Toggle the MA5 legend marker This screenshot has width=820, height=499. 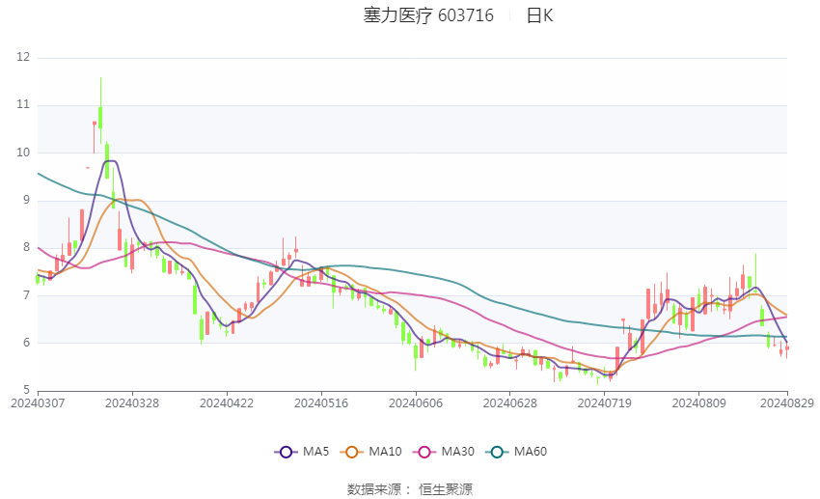click(x=286, y=452)
